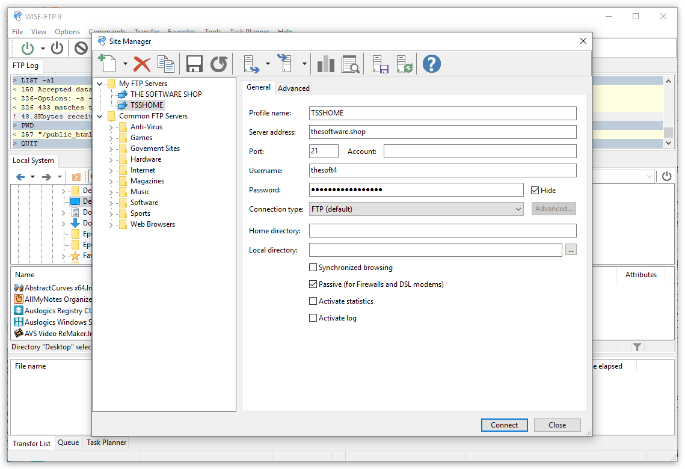This screenshot has width=685, height=469.
Task: Click the FTP Log vertical scrollbar thumb
Action: pyautogui.click(x=668, y=132)
